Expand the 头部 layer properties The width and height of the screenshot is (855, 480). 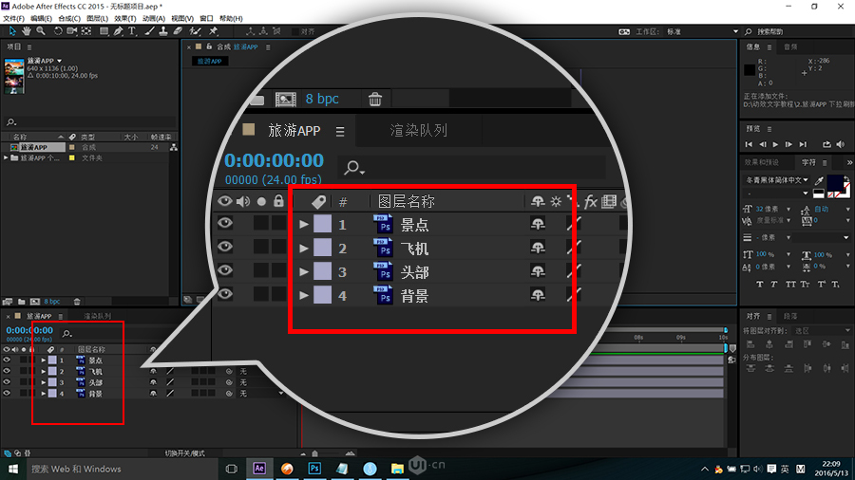pos(43,382)
